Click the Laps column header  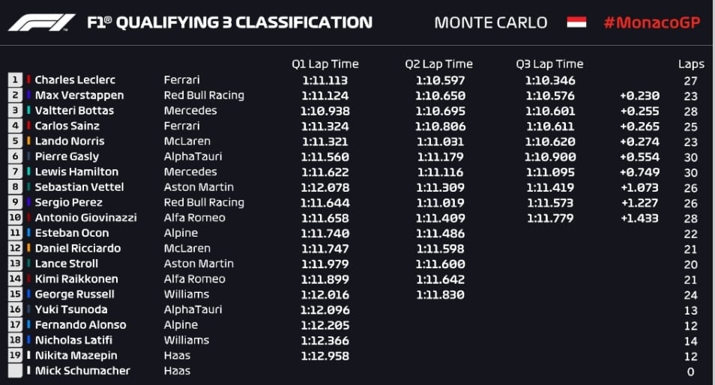tap(691, 64)
